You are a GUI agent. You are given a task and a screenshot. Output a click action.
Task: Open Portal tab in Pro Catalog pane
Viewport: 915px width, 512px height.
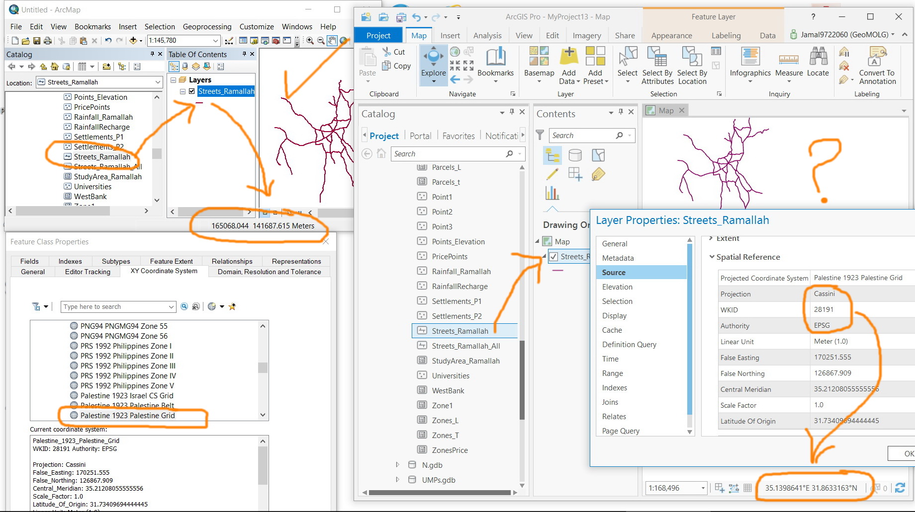[x=420, y=136]
